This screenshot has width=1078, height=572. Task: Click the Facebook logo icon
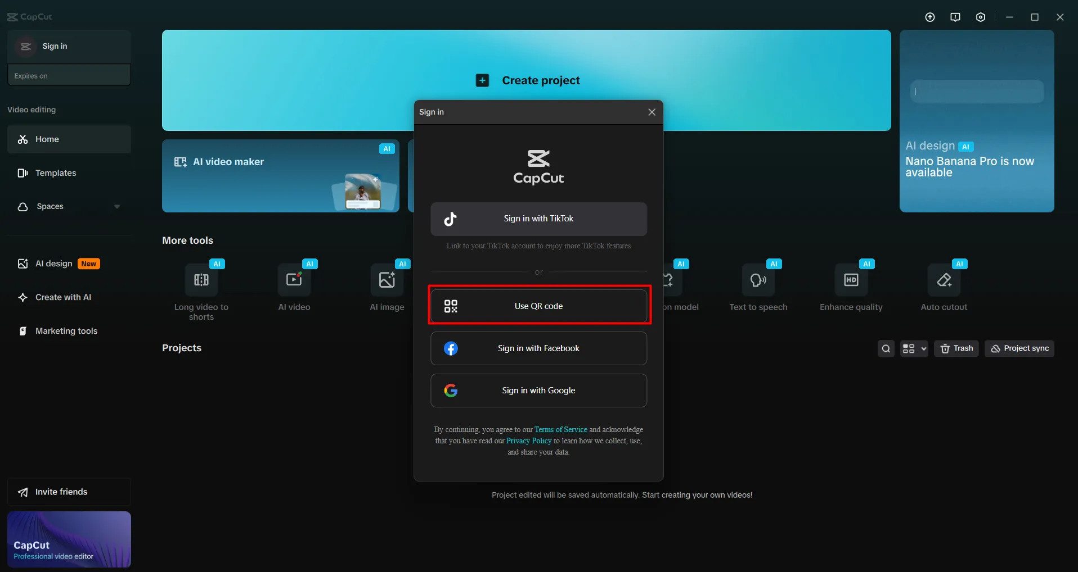451,348
